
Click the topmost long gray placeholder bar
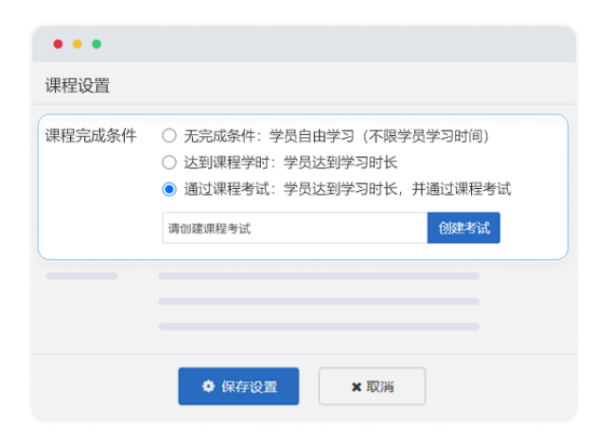[x=318, y=276]
